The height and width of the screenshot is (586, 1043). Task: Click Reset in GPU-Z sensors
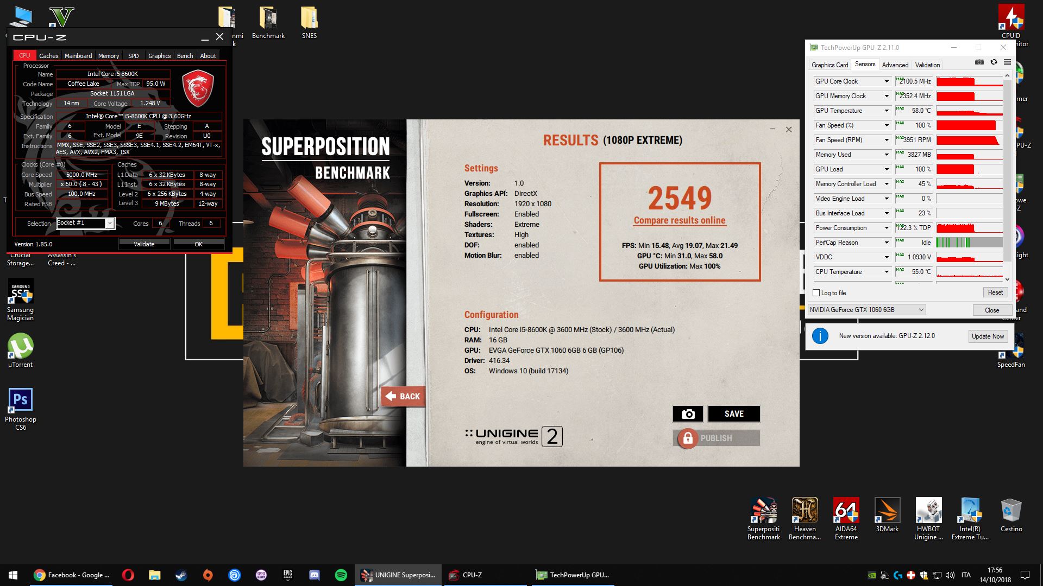pos(995,292)
